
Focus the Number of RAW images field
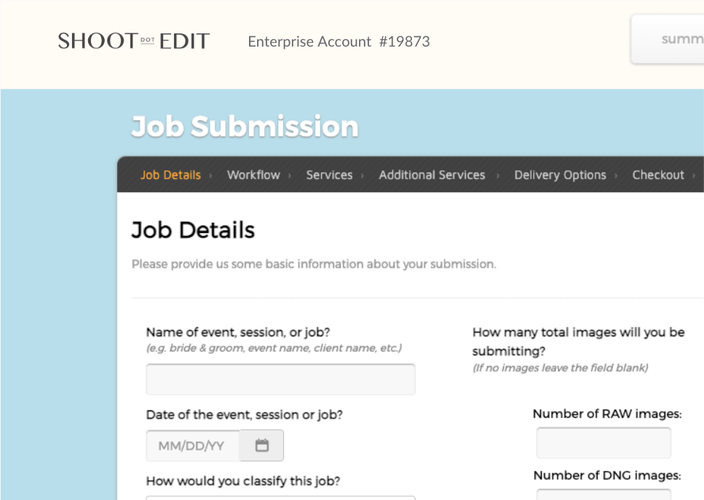(604, 443)
